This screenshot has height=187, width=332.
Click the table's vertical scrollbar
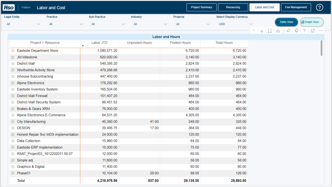pyautogui.click(x=321, y=48)
